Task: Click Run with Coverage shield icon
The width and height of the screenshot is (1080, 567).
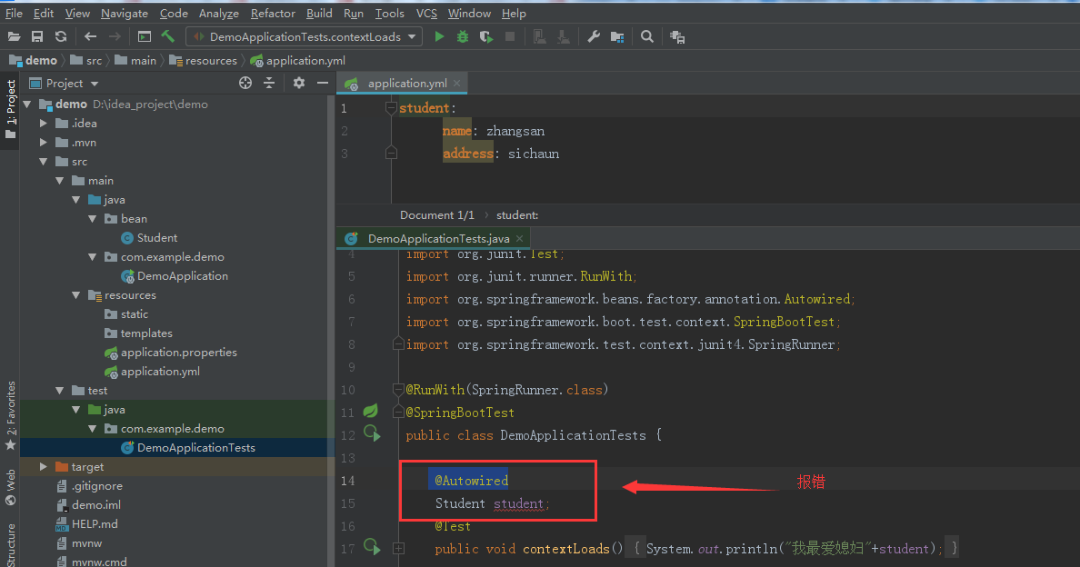Action: (x=486, y=37)
